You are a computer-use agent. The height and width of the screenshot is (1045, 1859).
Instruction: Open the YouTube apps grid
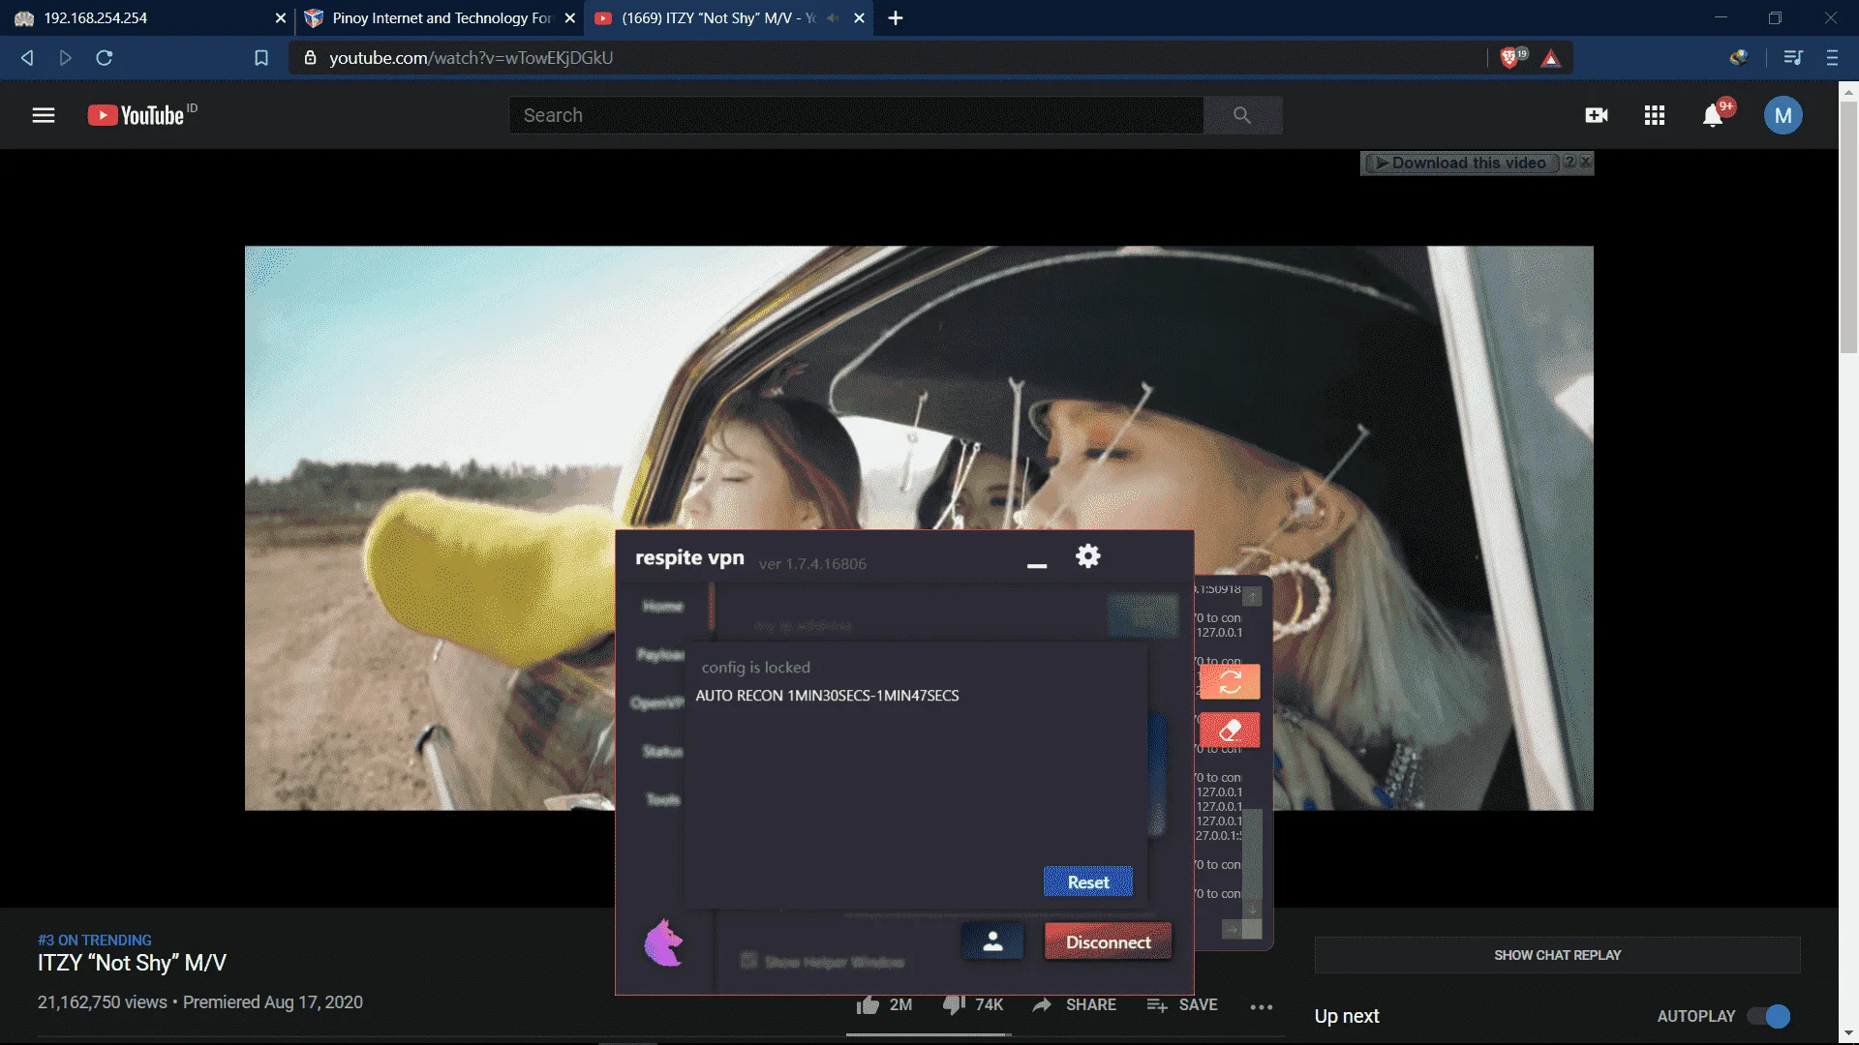1655,115
